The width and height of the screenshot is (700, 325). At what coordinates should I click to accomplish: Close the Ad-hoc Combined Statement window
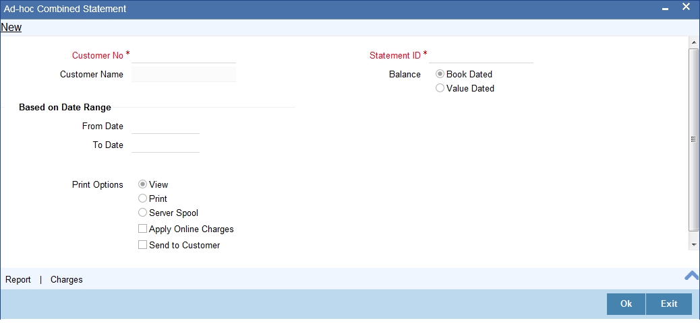tap(686, 7)
